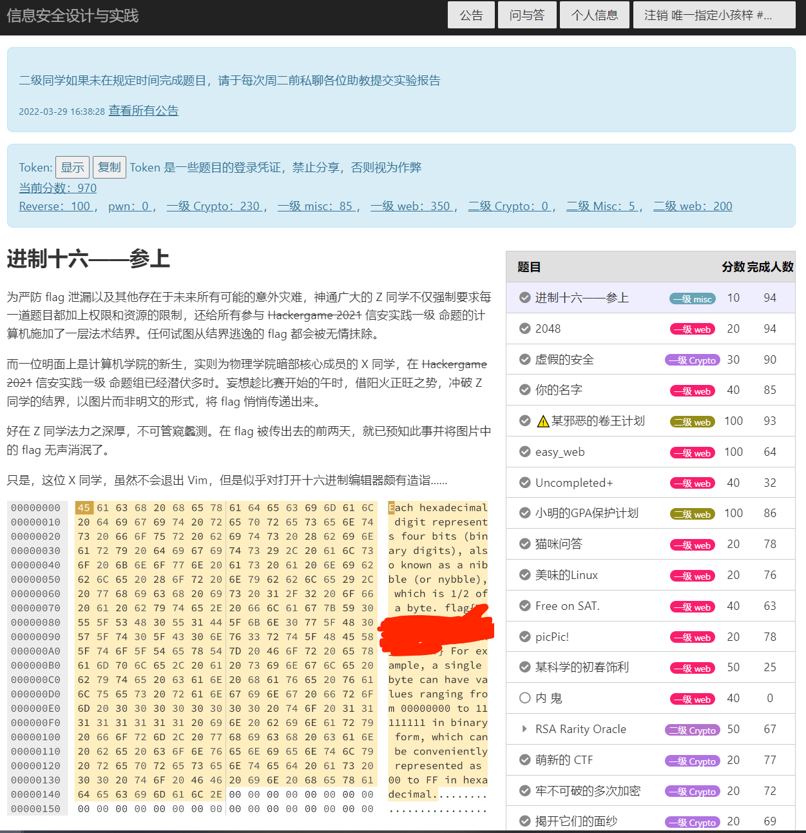Click the warning triangle icon beside 某邪恶的卷王计划
Image resolution: width=806 pixels, height=833 pixels.
tap(543, 422)
